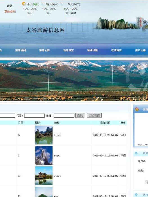Screen dimensions: 148x197
Task: Click address cell ewgw
Action: click(x=57, y=155)
